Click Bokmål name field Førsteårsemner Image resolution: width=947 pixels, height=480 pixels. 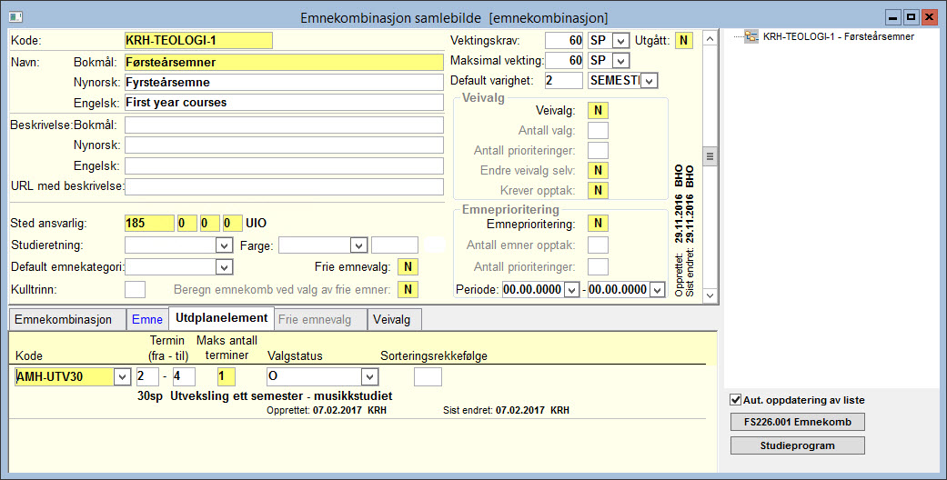284,62
